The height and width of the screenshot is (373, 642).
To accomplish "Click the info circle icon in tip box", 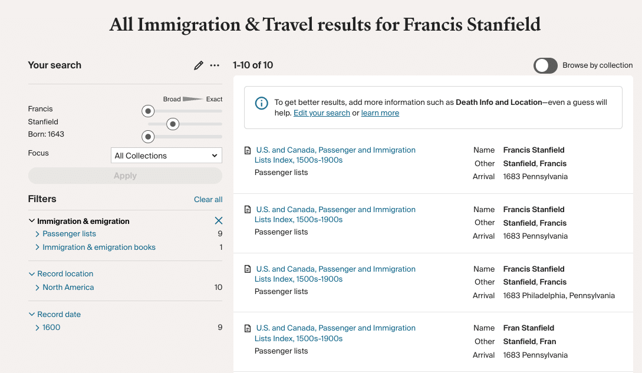I will pyautogui.click(x=262, y=103).
